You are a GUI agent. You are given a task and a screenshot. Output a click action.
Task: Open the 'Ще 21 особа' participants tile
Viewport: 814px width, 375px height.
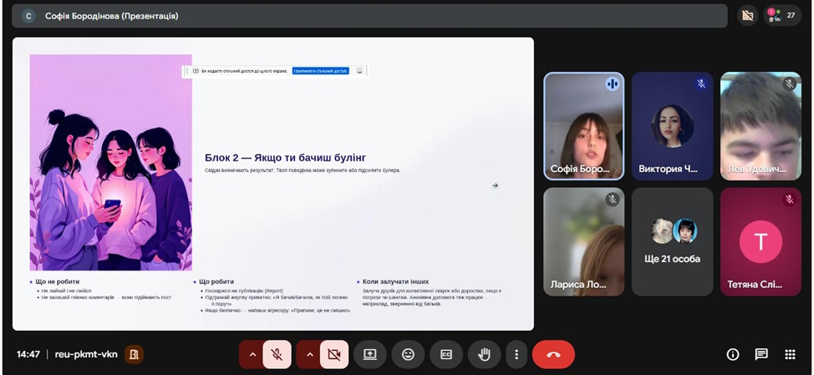pyautogui.click(x=672, y=241)
